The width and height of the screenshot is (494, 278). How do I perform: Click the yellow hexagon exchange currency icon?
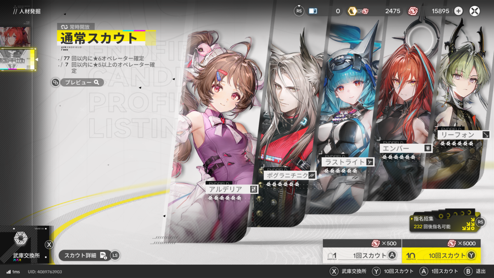pos(352,11)
